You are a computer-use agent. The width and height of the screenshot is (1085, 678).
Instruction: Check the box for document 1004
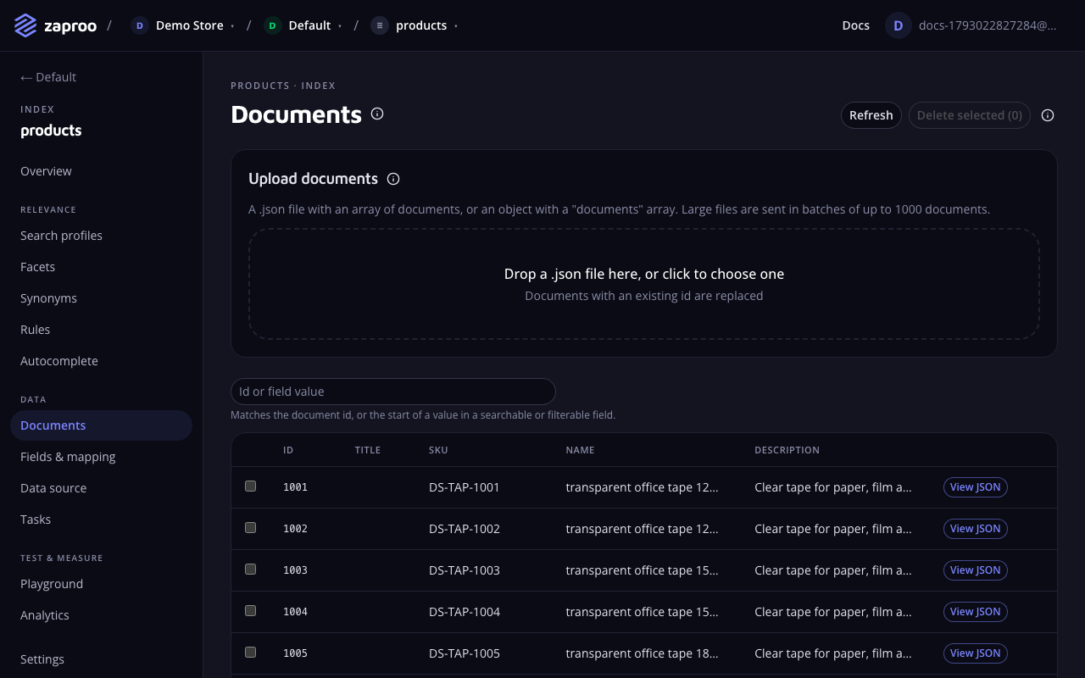(250, 611)
